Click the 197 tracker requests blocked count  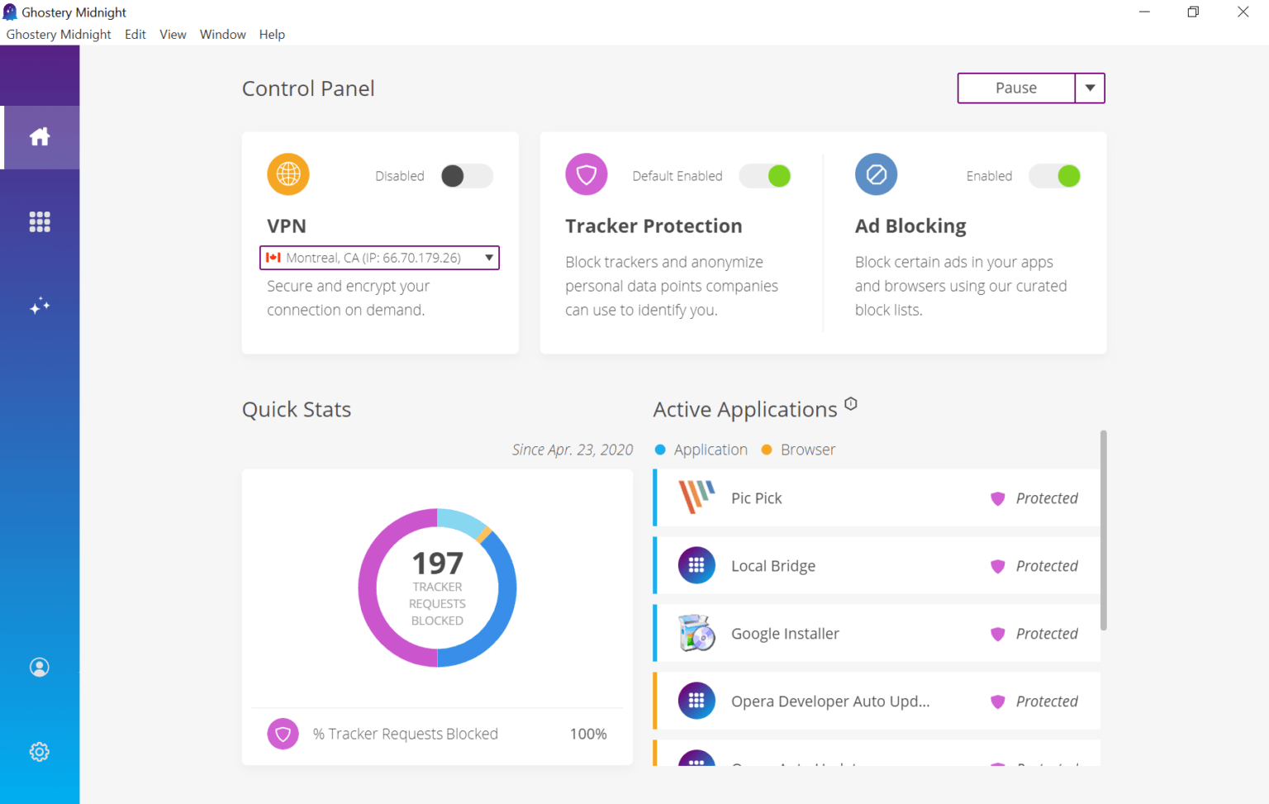point(438,564)
